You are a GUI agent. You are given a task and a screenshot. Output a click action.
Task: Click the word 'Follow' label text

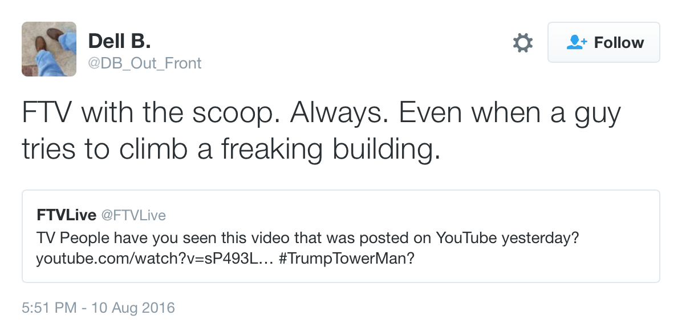pyautogui.click(x=619, y=43)
